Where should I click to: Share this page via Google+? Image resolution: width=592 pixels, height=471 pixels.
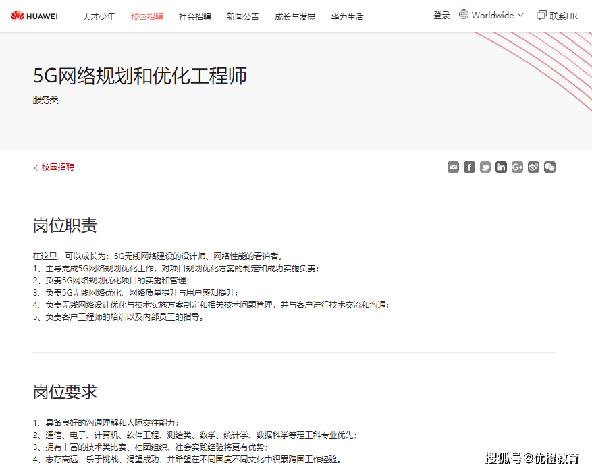click(517, 167)
